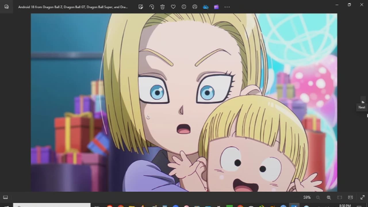Click the Android 18 file name title
Image resolution: width=368 pixels, height=207 pixels.
pyautogui.click(x=73, y=7)
